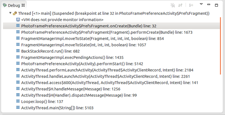Click stack frame icon beside BackStackRecord.run()
The width and height of the screenshot is (225, 115).
coord(18,51)
